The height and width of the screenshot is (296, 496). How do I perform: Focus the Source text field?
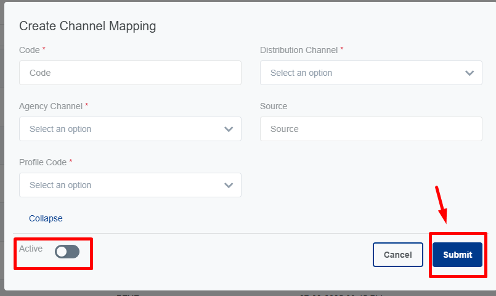point(371,129)
